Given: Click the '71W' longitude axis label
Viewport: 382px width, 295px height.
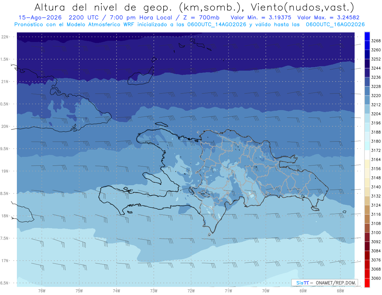Looking at the screenshot, I should click(228, 291).
